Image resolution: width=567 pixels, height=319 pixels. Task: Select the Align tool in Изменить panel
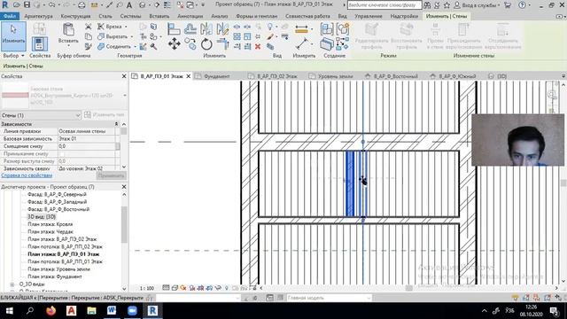pyautogui.click(x=174, y=28)
